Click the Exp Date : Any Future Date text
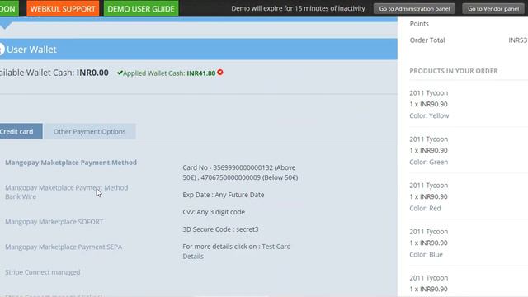This screenshot has width=528, height=297. coord(224,195)
